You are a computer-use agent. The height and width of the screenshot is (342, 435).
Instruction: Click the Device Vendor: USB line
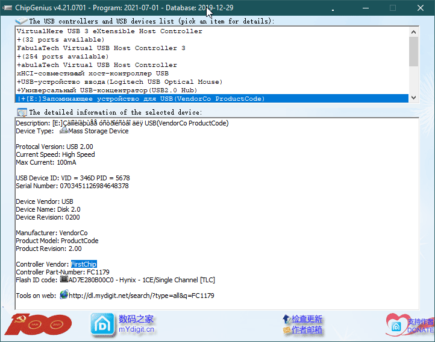tap(45, 201)
